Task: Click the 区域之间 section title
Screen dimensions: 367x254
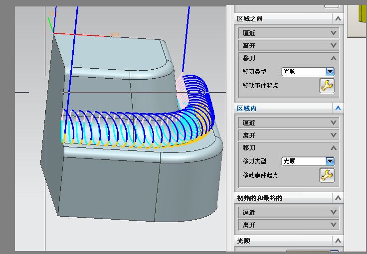Action: 250,19
